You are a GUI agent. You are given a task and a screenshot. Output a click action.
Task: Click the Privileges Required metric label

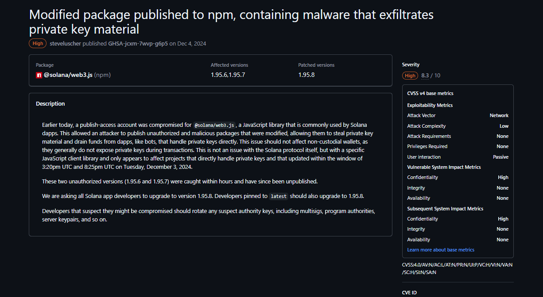pos(428,146)
